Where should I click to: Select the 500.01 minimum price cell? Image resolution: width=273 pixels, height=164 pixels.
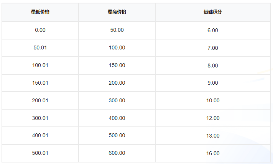(40, 153)
